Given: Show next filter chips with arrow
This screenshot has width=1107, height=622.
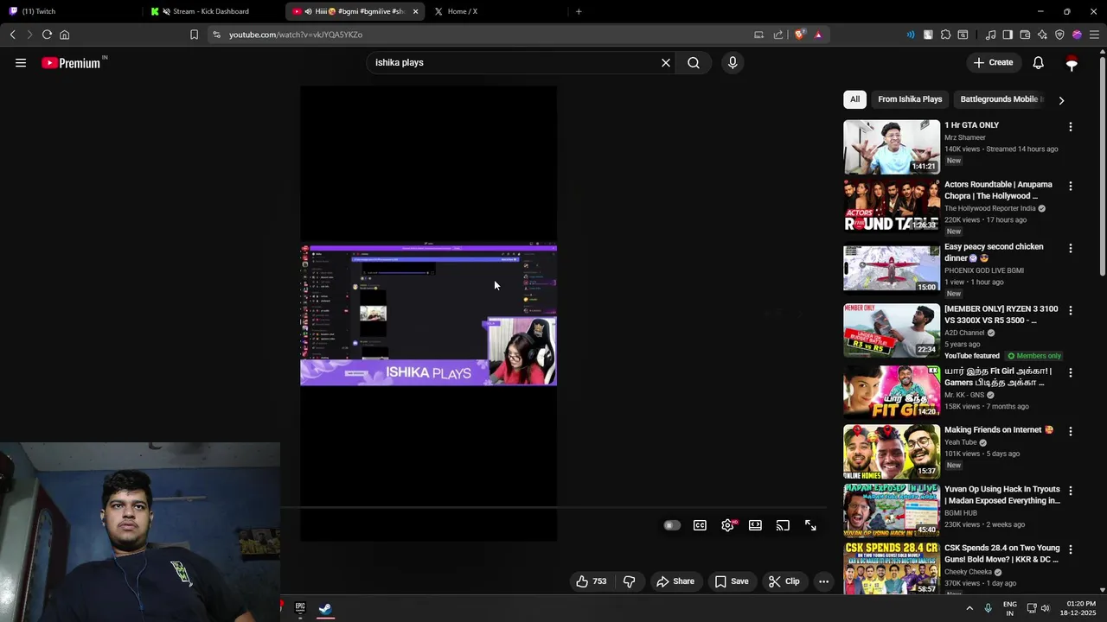Looking at the screenshot, I should pyautogui.click(x=1061, y=100).
